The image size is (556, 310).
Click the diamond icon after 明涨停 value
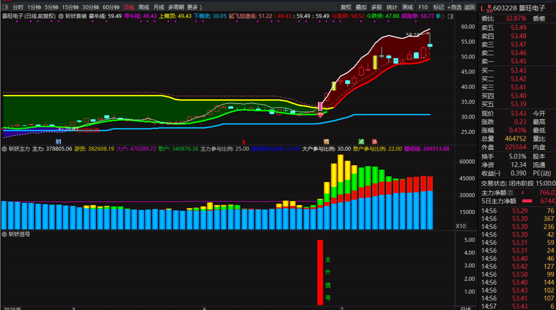[442, 16]
